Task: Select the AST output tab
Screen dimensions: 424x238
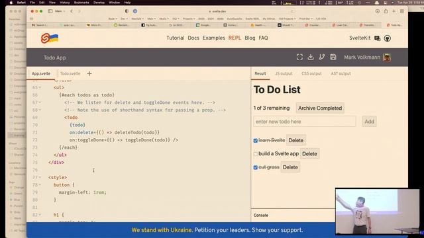Action: [x=341, y=73]
